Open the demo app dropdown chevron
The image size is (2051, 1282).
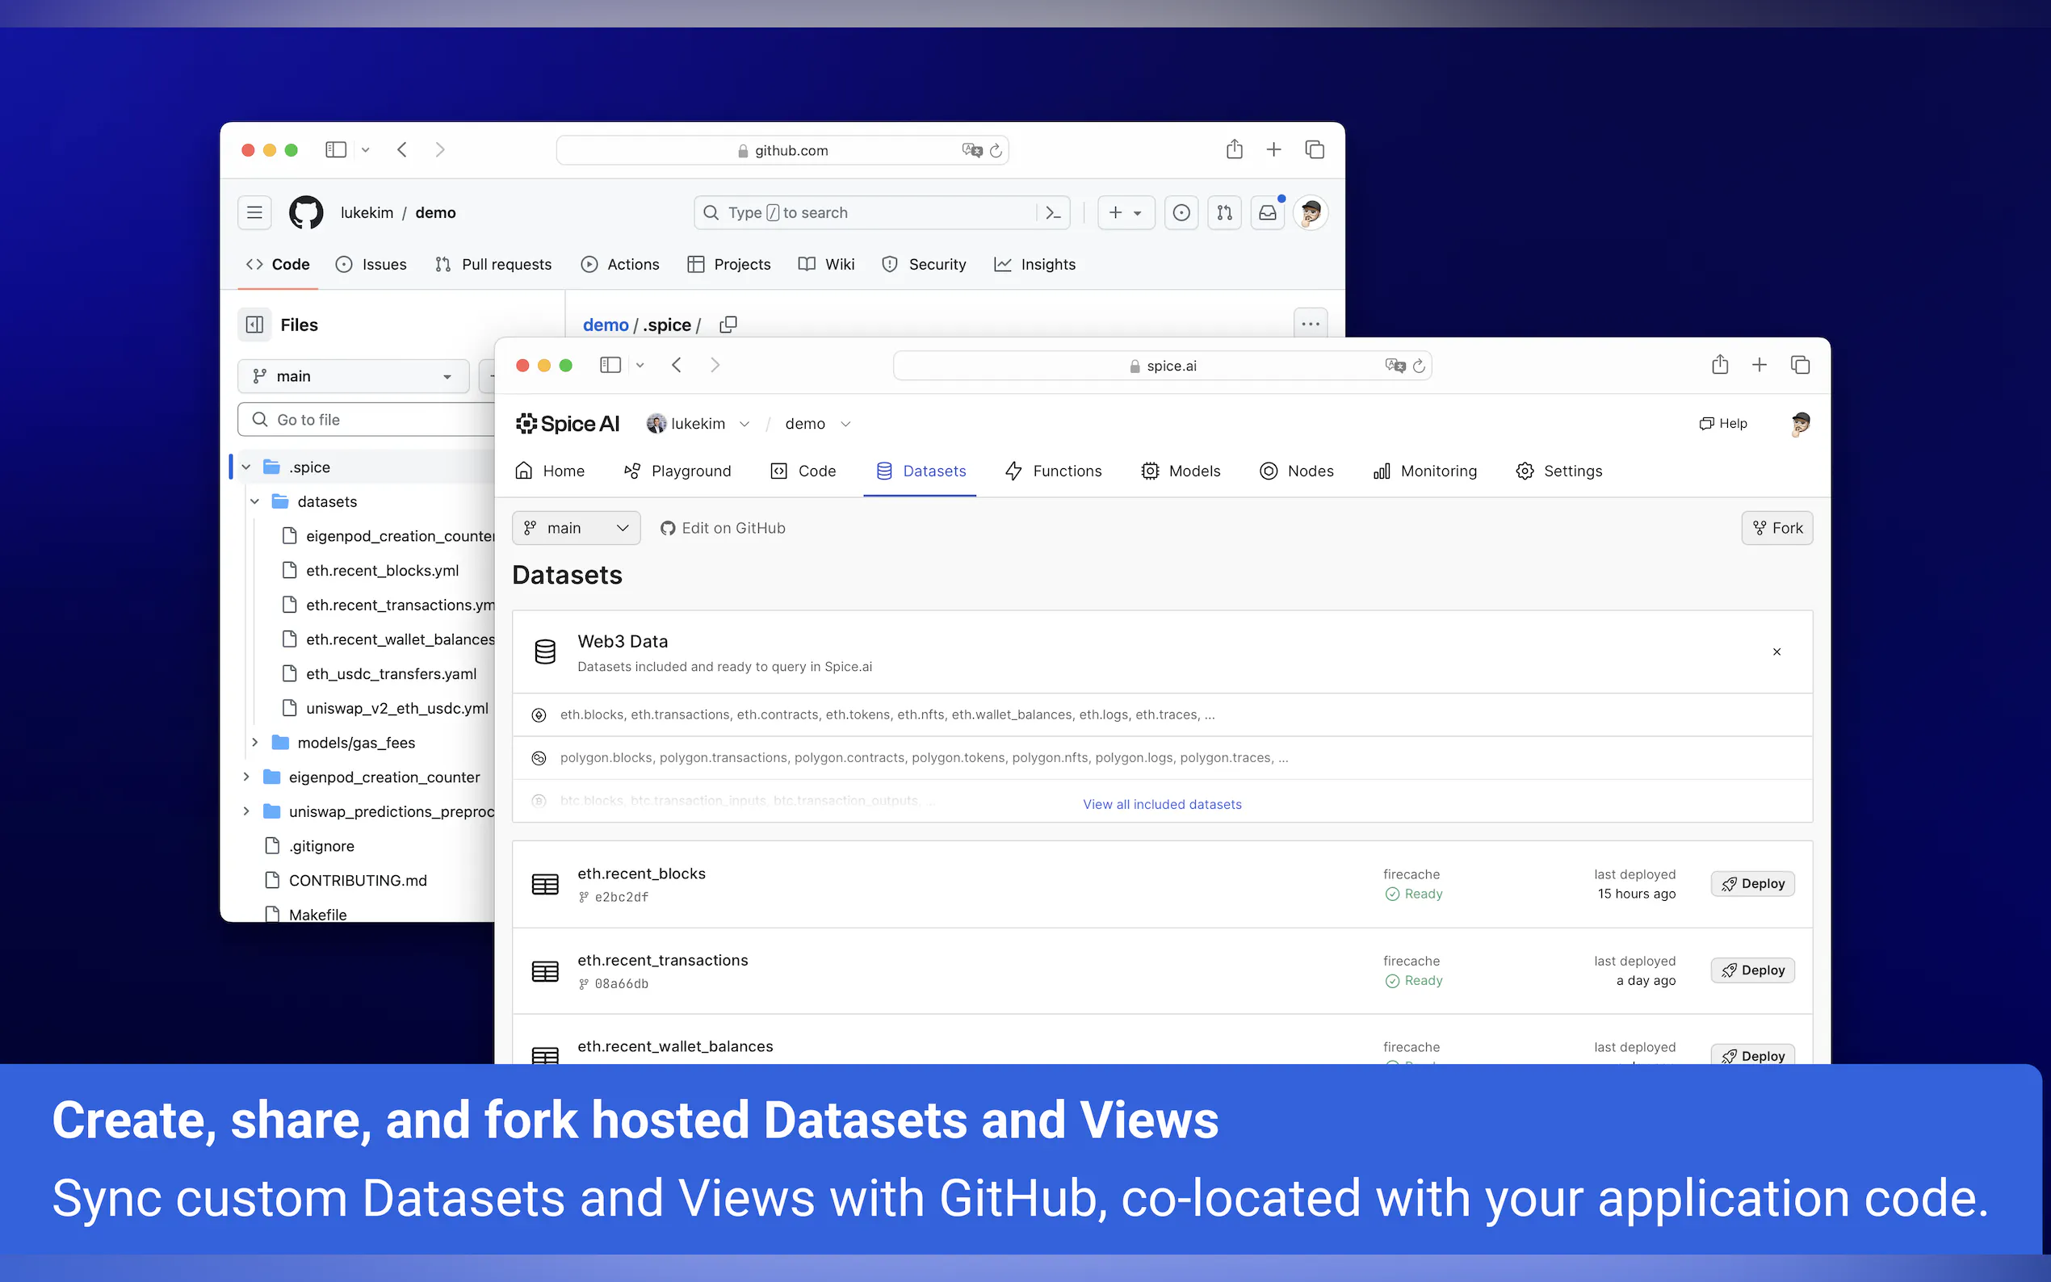(x=845, y=424)
